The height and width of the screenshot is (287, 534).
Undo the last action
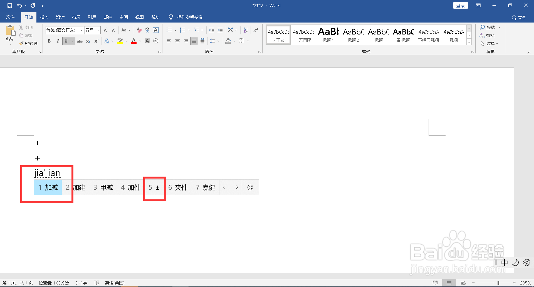click(x=19, y=6)
